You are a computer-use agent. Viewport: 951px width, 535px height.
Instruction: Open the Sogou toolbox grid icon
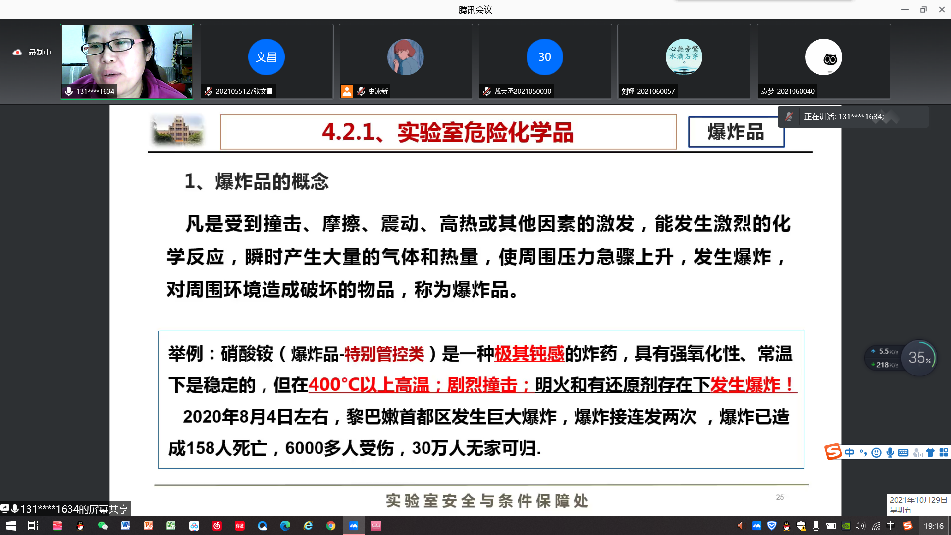pos(944,452)
